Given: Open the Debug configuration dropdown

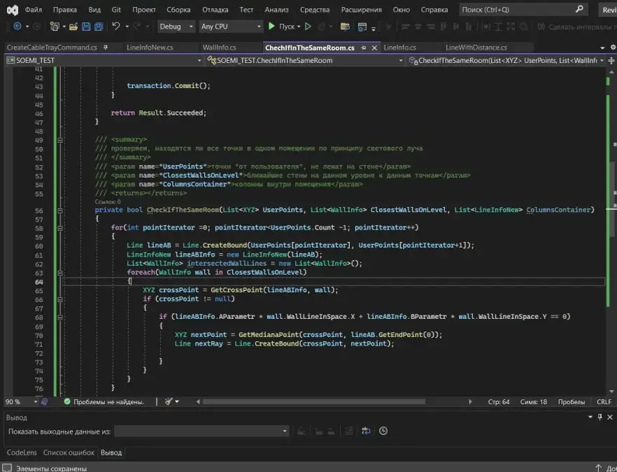Looking at the screenshot, I should coord(175,26).
